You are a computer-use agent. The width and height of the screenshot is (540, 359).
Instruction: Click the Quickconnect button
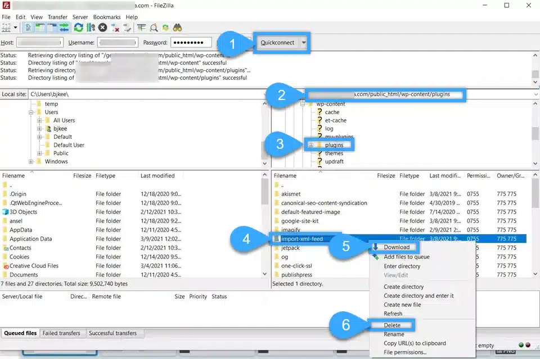(277, 43)
